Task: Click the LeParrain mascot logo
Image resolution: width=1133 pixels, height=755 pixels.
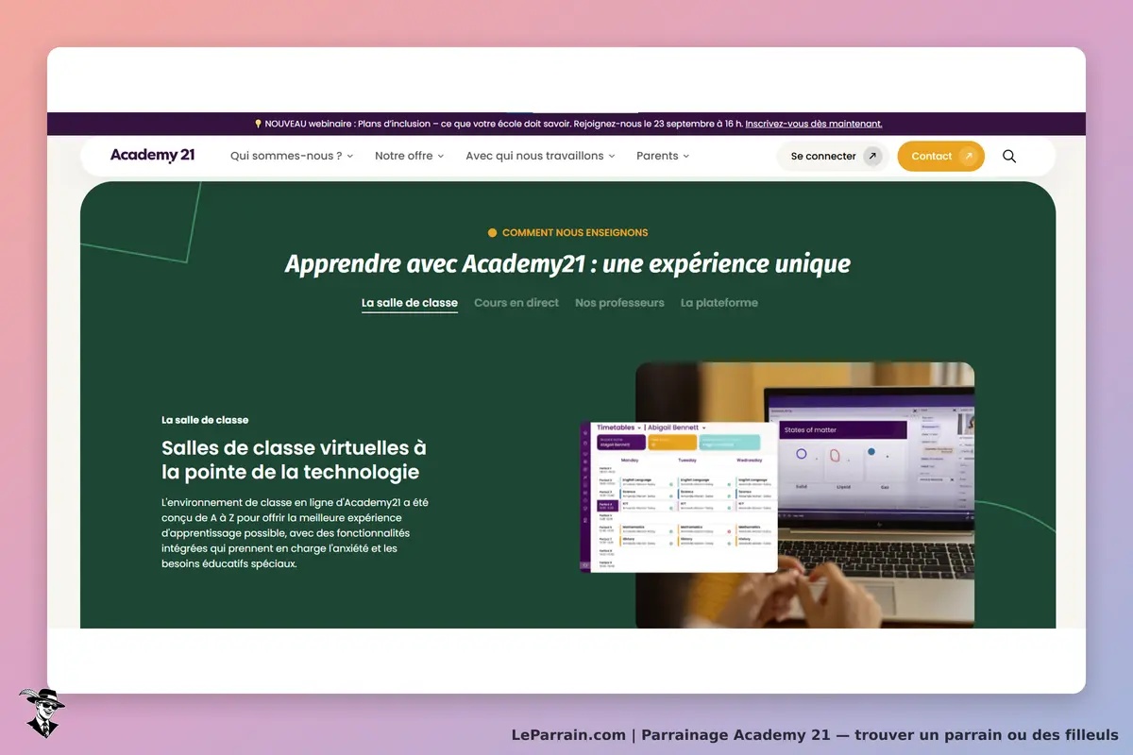Action: 41,713
